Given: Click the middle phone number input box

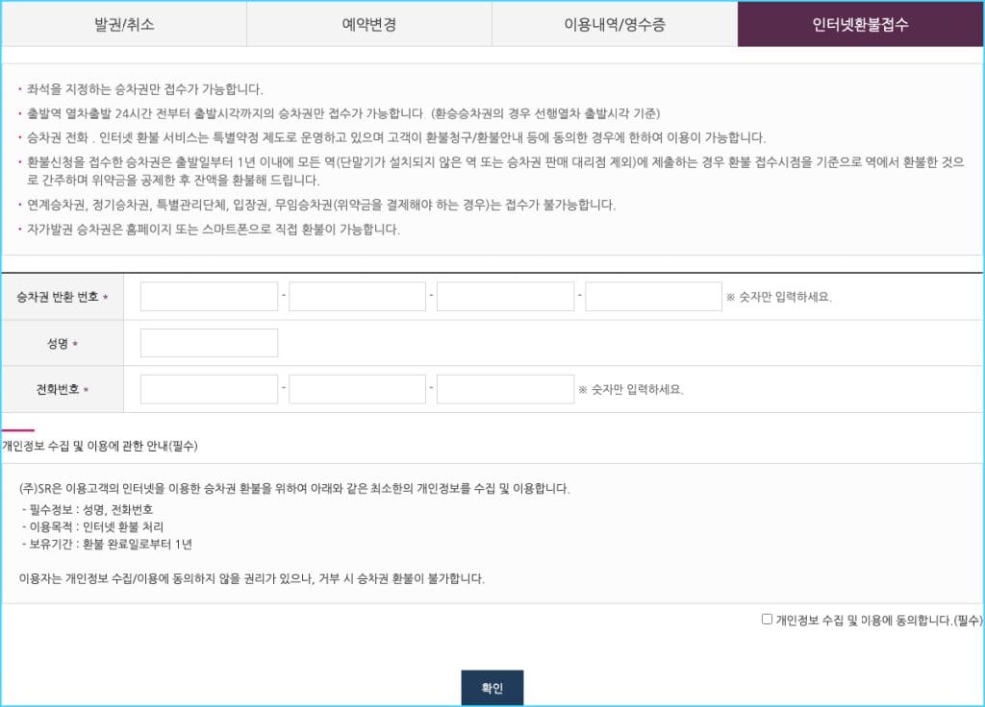Looking at the screenshot, I should point(357,388).
